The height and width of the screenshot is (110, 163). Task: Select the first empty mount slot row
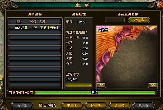pos(35,32)
